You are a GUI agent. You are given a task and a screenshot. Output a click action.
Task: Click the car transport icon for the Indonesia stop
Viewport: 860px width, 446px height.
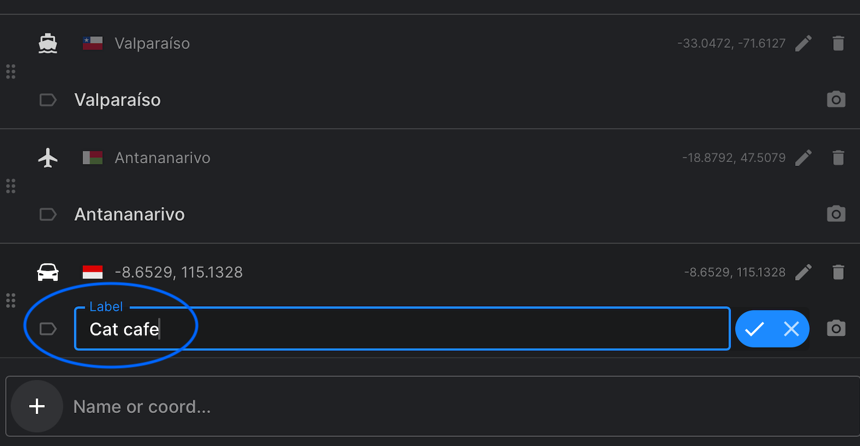click(x=48, y=272)
